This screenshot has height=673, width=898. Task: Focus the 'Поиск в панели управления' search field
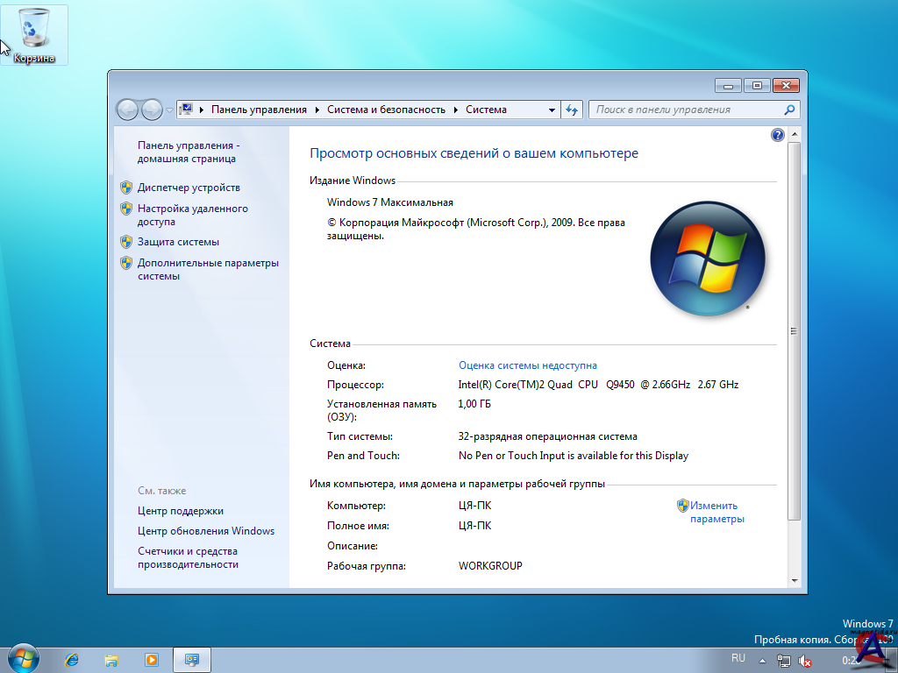pos(684,110)
